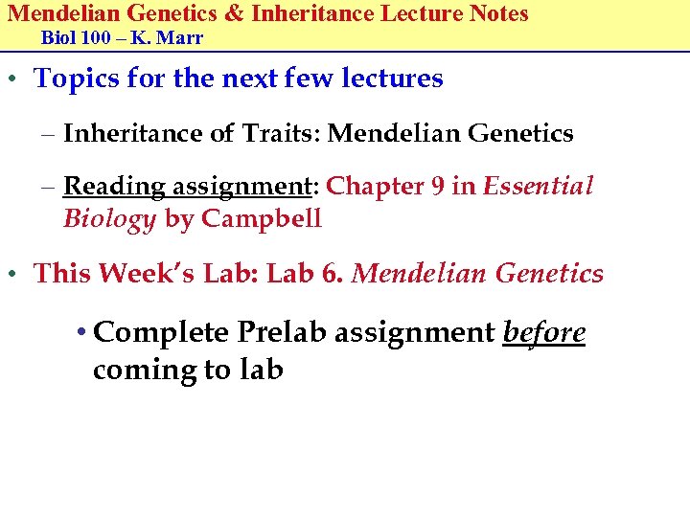Click the "This Week's Lab:" text

(147, 275)
